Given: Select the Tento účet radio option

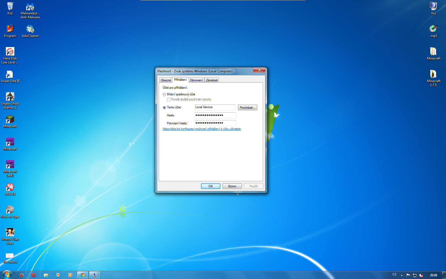Looking at the screenshot, I should 164,108.
